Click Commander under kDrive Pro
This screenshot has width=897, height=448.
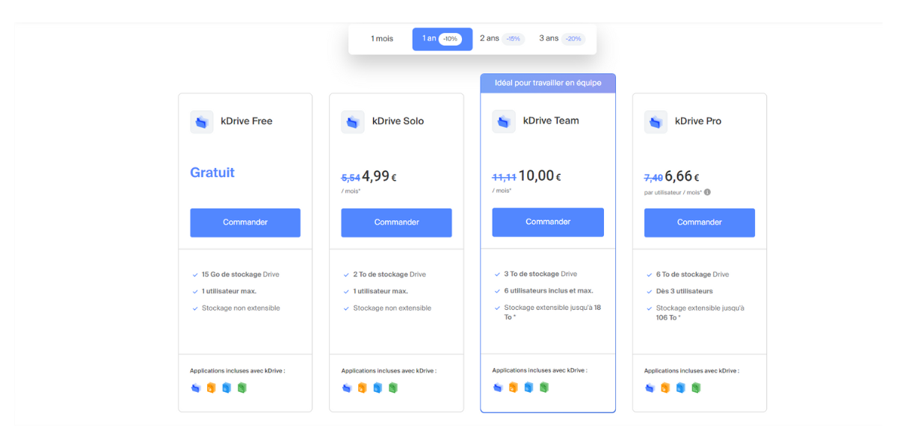(x=700, y=223)
